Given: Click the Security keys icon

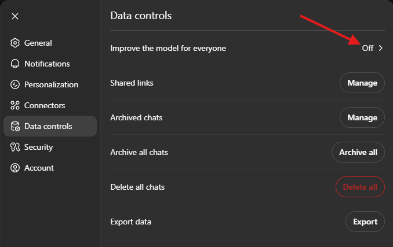Looking at the screenshot, I should (x=15, y=147).
